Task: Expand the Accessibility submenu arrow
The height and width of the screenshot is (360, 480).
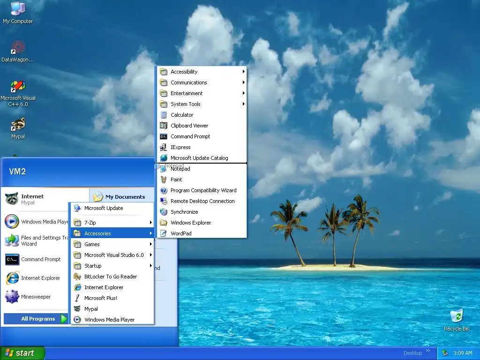Action: pos(243,72)
